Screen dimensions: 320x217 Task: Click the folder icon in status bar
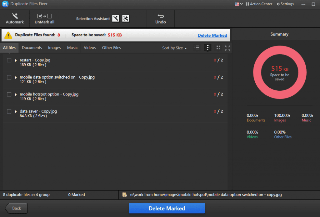[124, 195]
